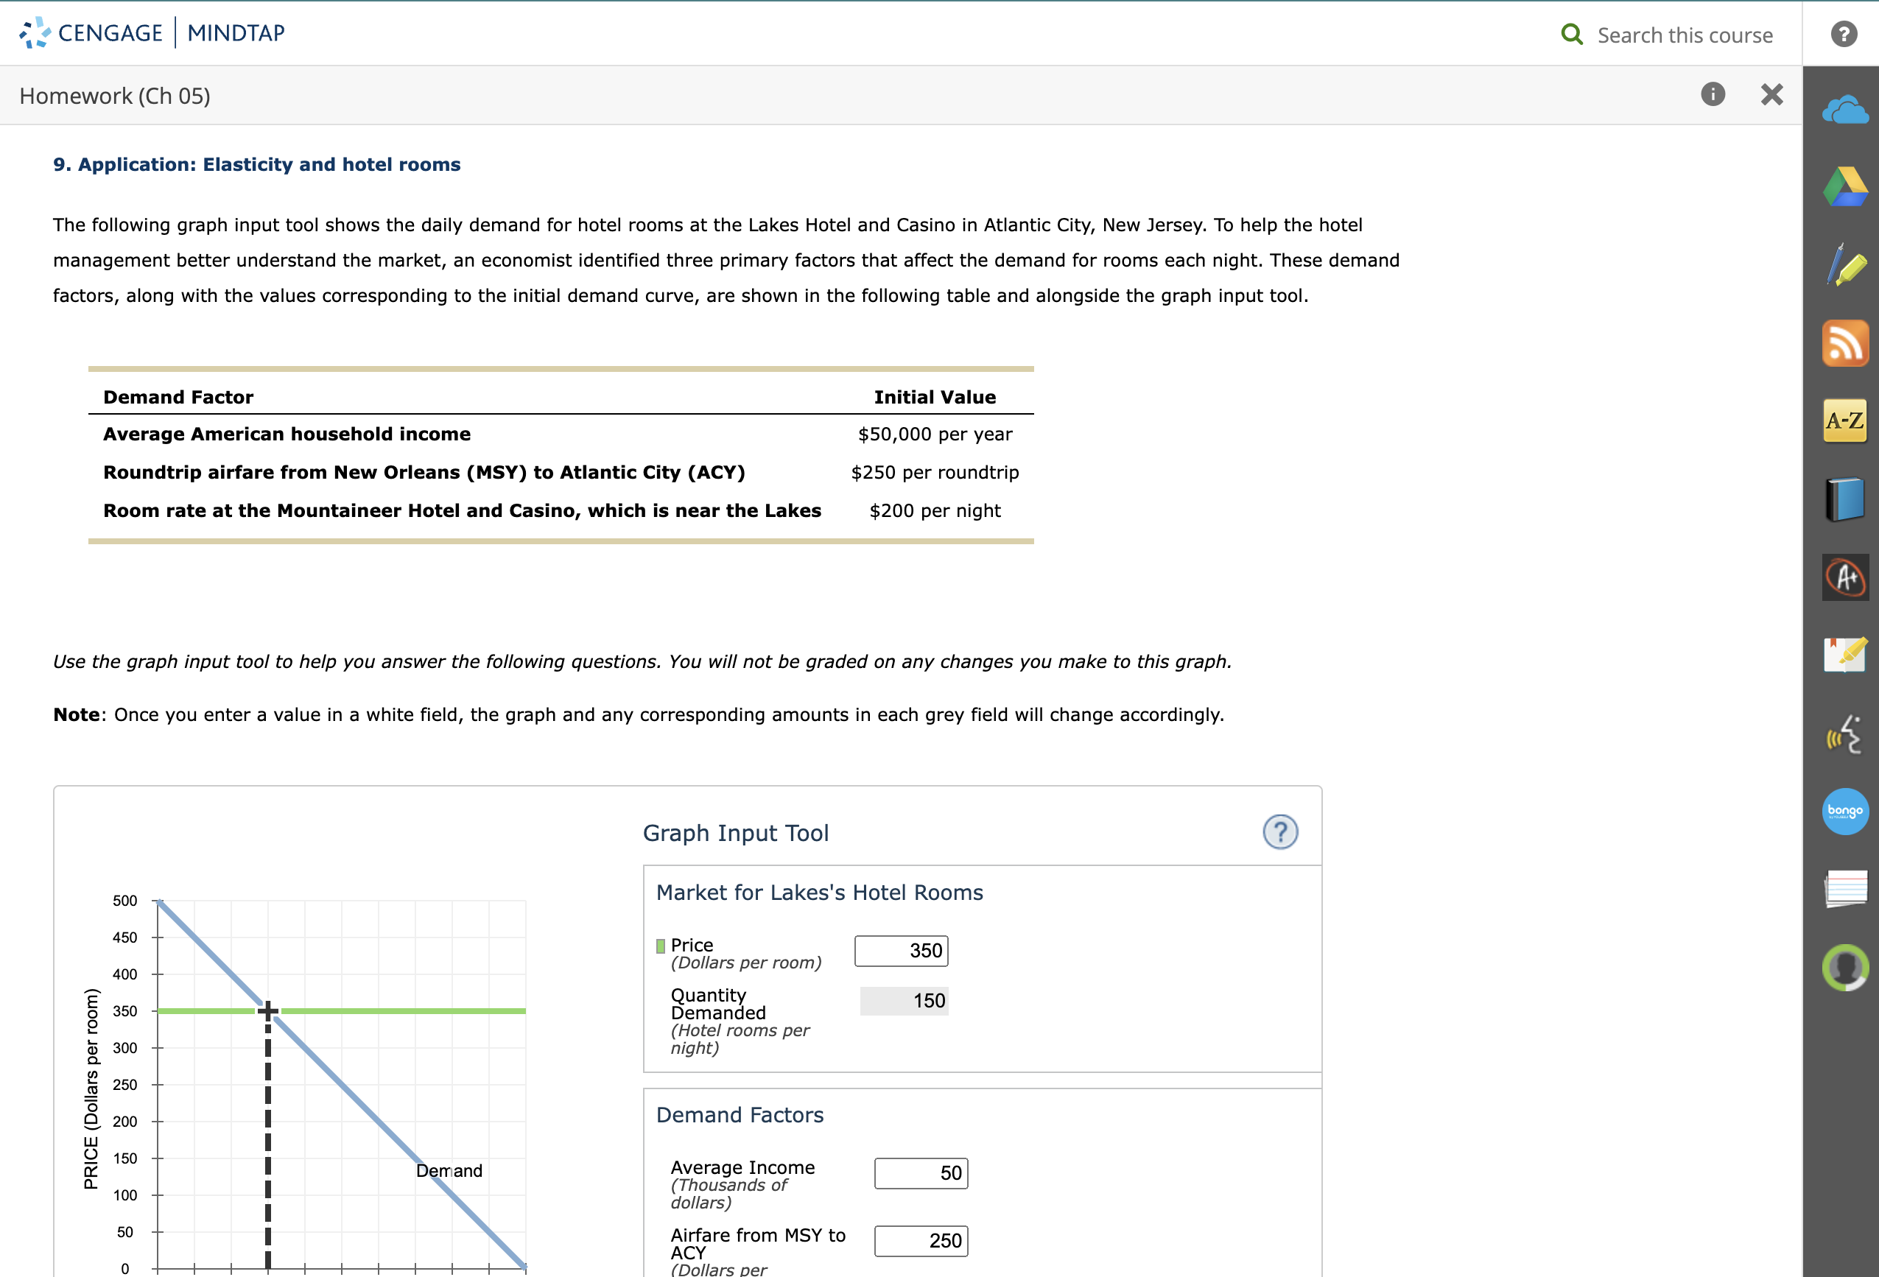Viewport: 1879px width, 1277px height.
Task: Edit the Price field showing 350
Action: point(901,951)
